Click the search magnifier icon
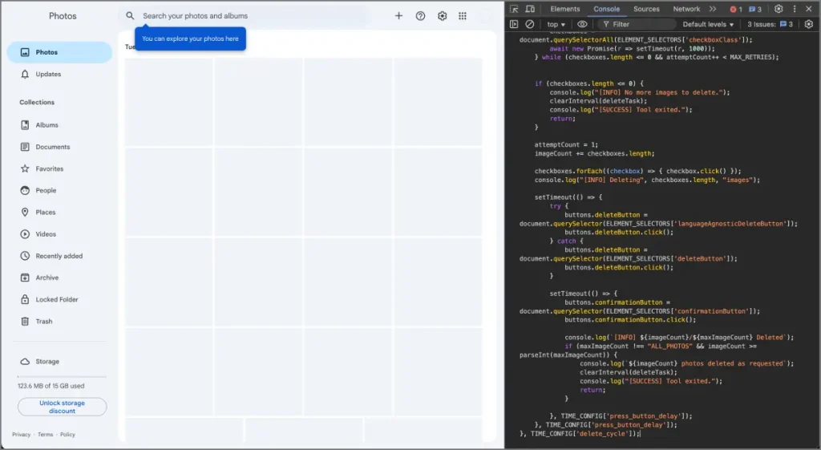Viewport: 821px width, 450px height. coord(130,16)
